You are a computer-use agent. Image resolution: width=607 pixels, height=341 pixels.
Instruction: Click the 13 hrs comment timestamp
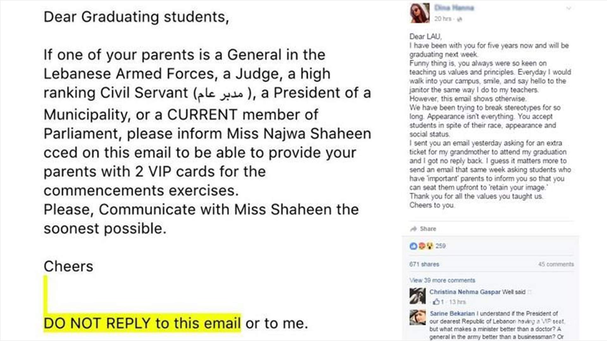pos(457,302)
